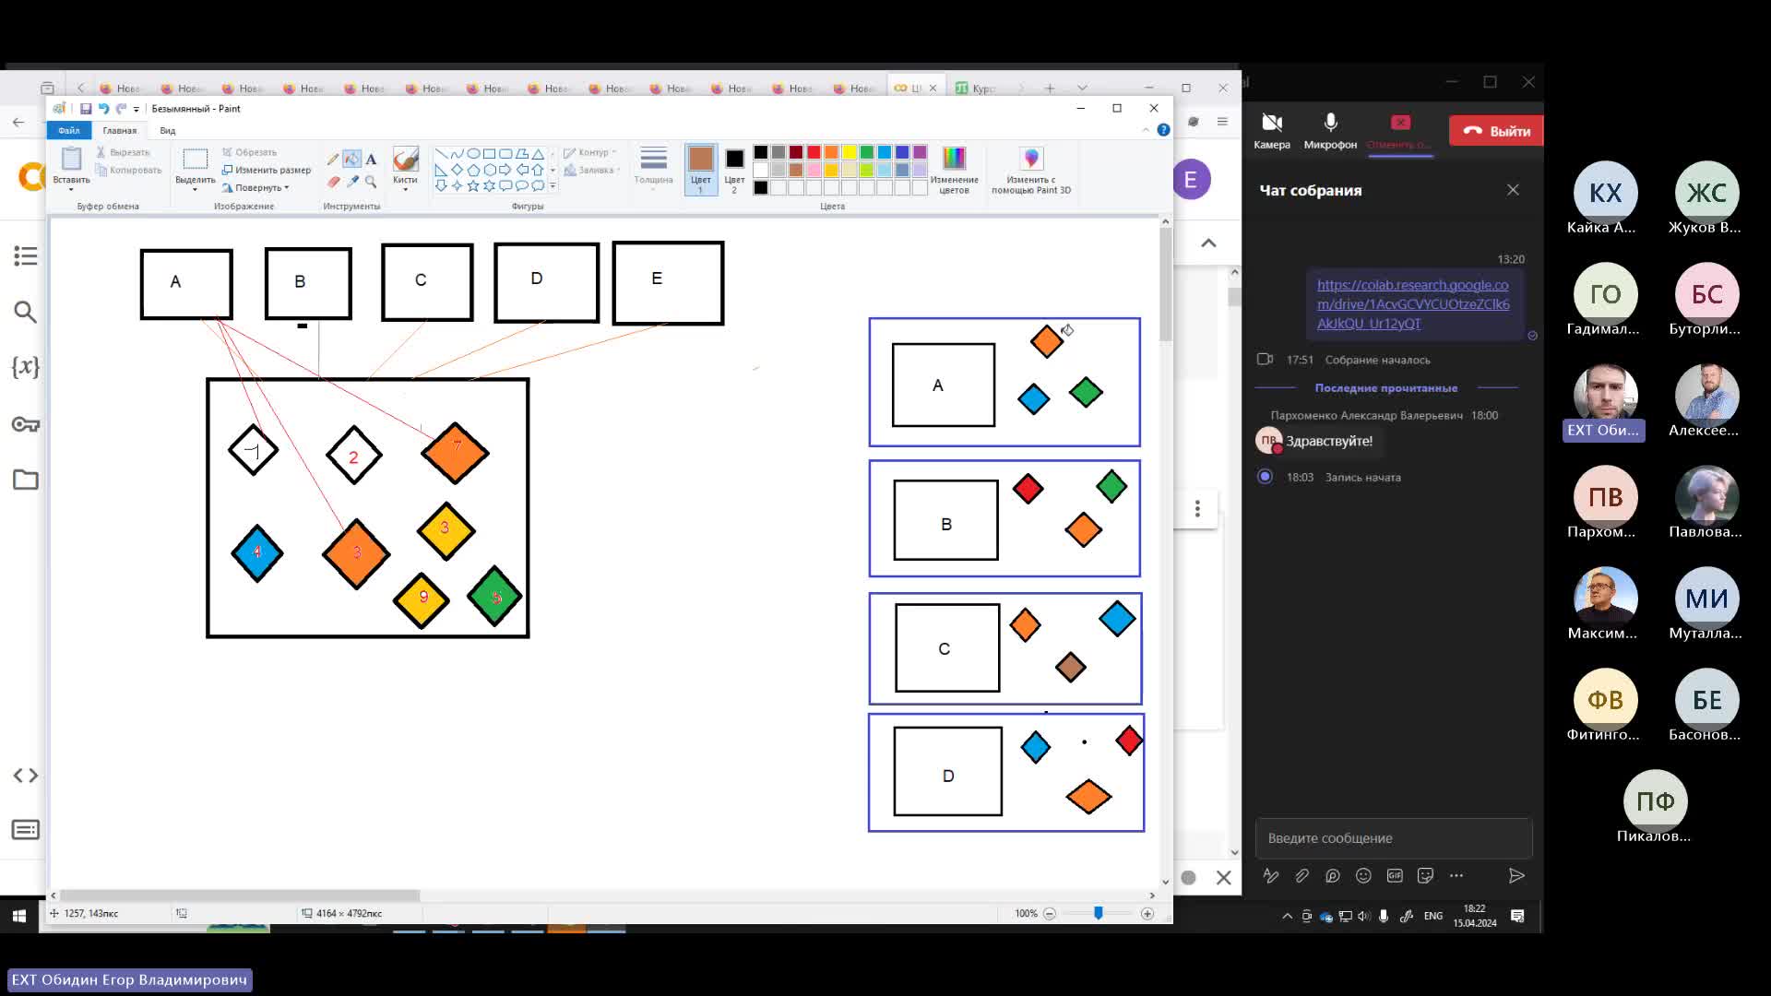Viewport: 1771px width, 996px height.
Task: Toggle the microphone in meeting
Action: pyautogui.click(x=1330, y=130)
